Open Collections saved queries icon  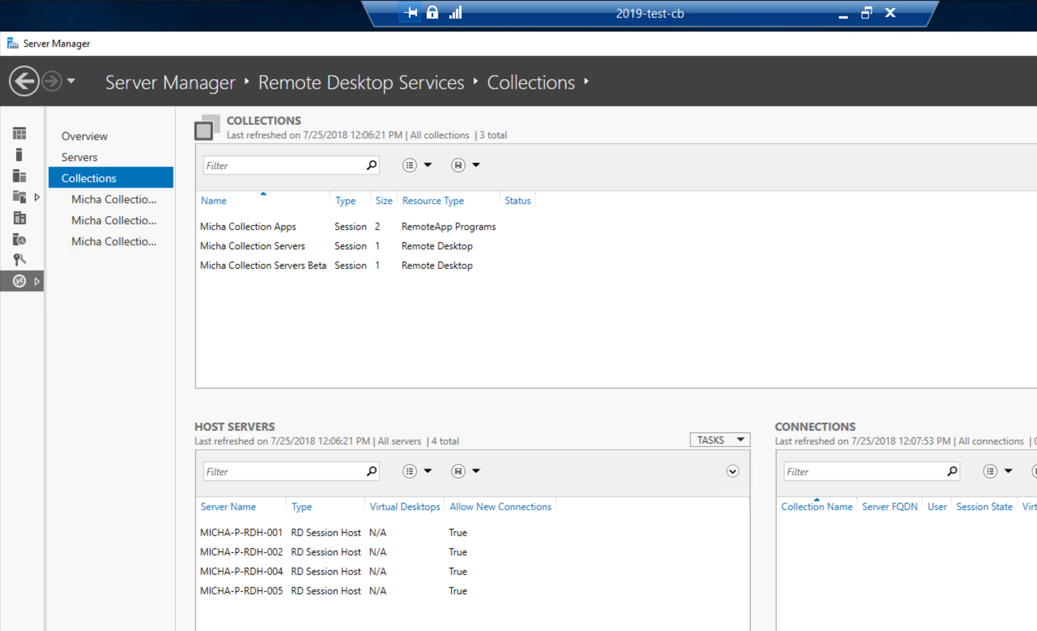tap(458, 165)
